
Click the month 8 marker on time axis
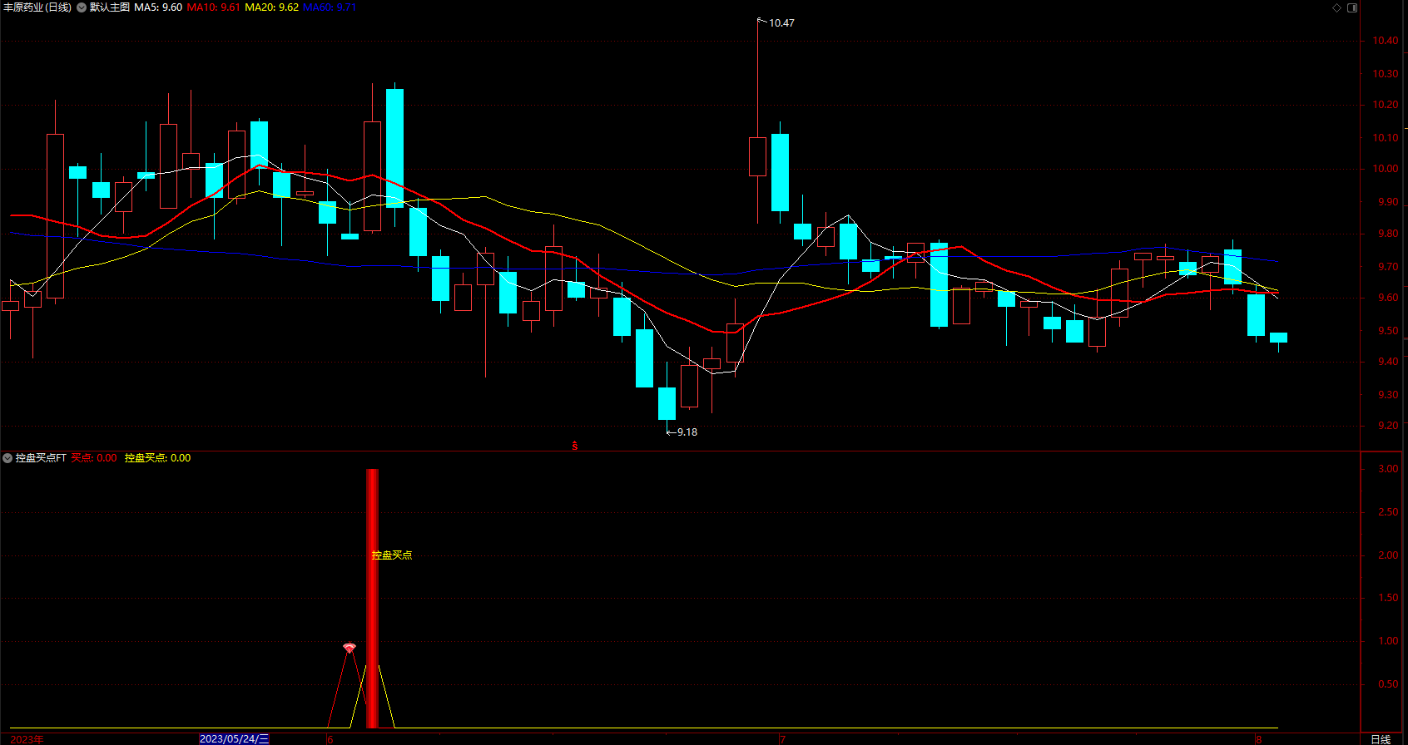1259,739
